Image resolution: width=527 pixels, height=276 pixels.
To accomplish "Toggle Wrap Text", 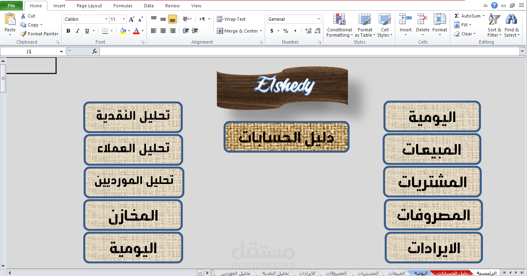I will point(231,19).
